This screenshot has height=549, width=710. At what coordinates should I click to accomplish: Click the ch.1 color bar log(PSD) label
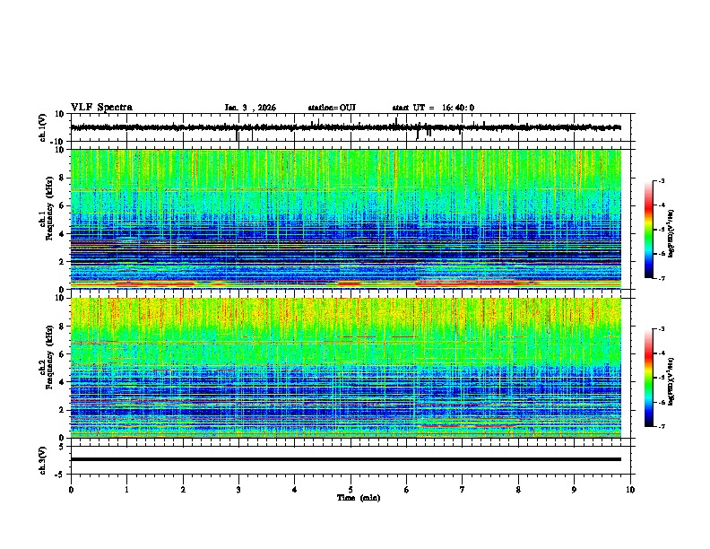(x=671, y=233)
